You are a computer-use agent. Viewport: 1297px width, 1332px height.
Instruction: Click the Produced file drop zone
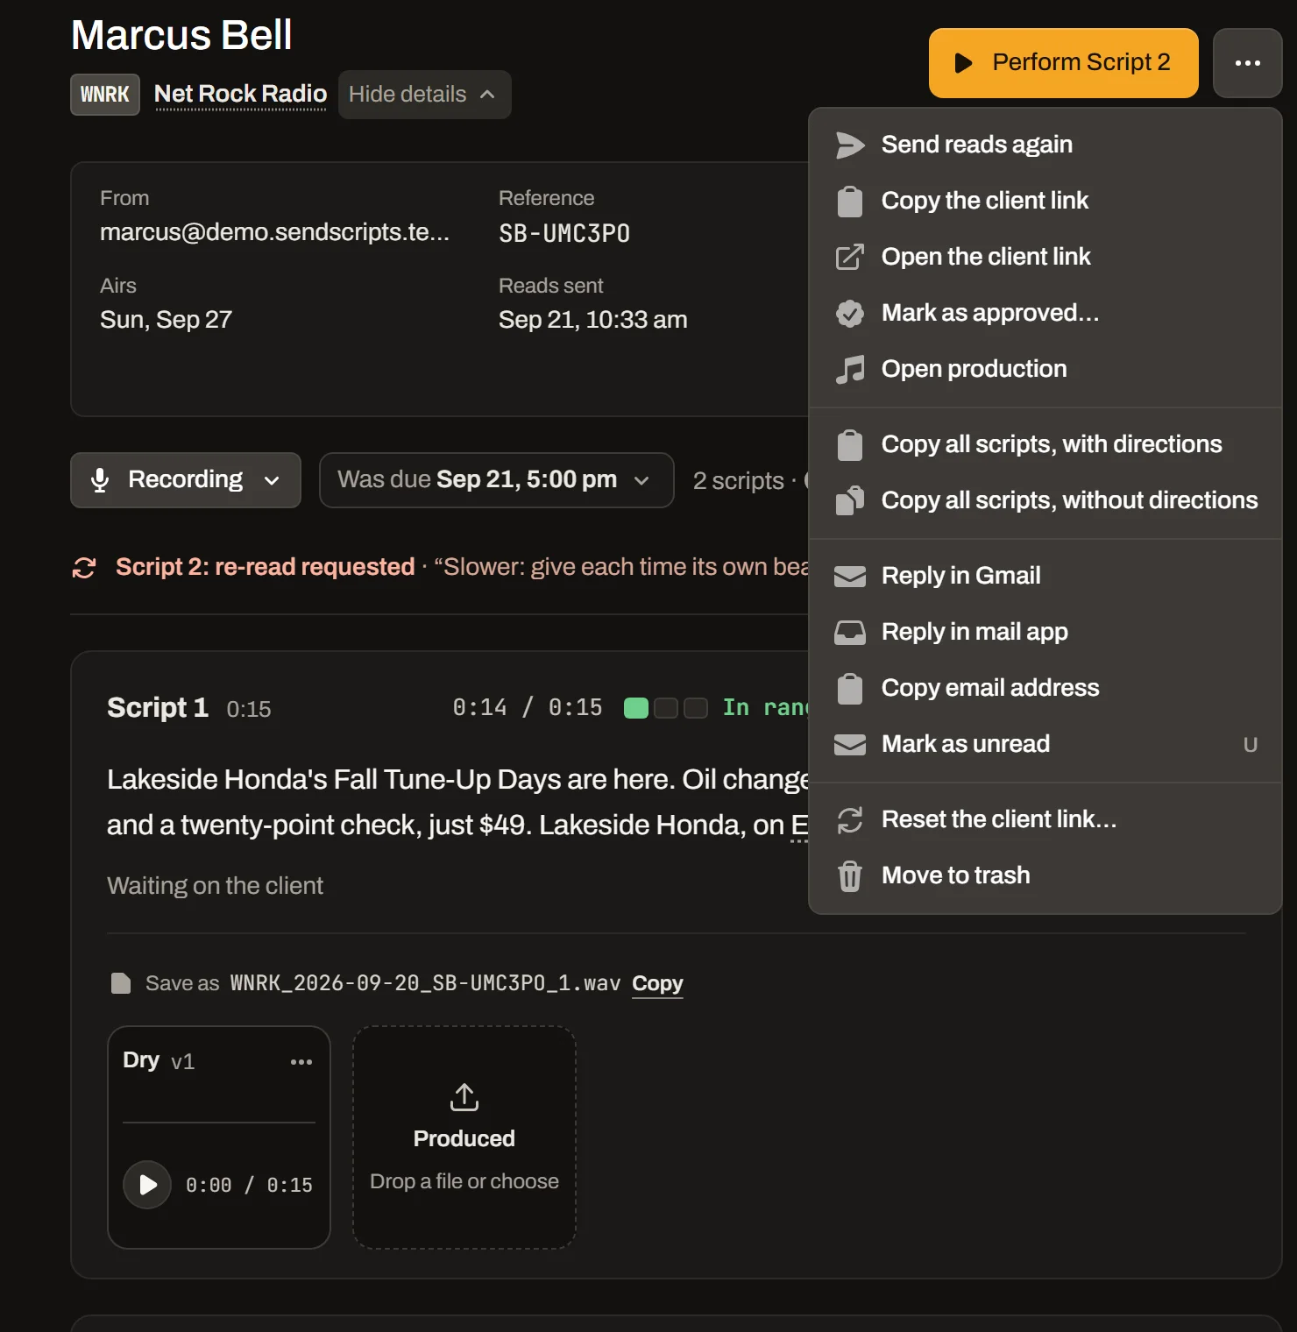point(464,1137)
